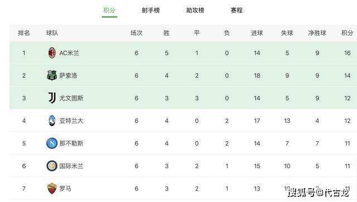This screenshot has height=202, width=357.
Task: Switch to the 射手榜 tab
Action: (151, 10)
